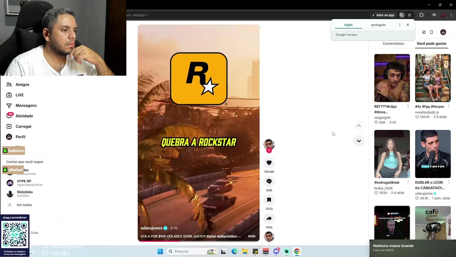Like the GTA 6 video with heart icon

[x=269, y=163]
